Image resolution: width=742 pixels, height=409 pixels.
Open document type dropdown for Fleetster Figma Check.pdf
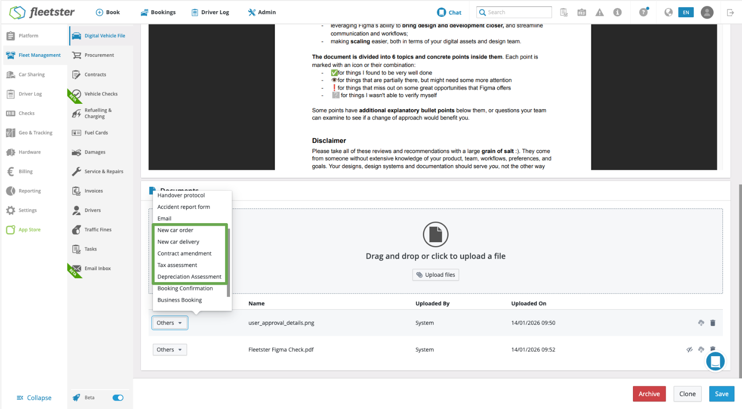click(170, 350)
